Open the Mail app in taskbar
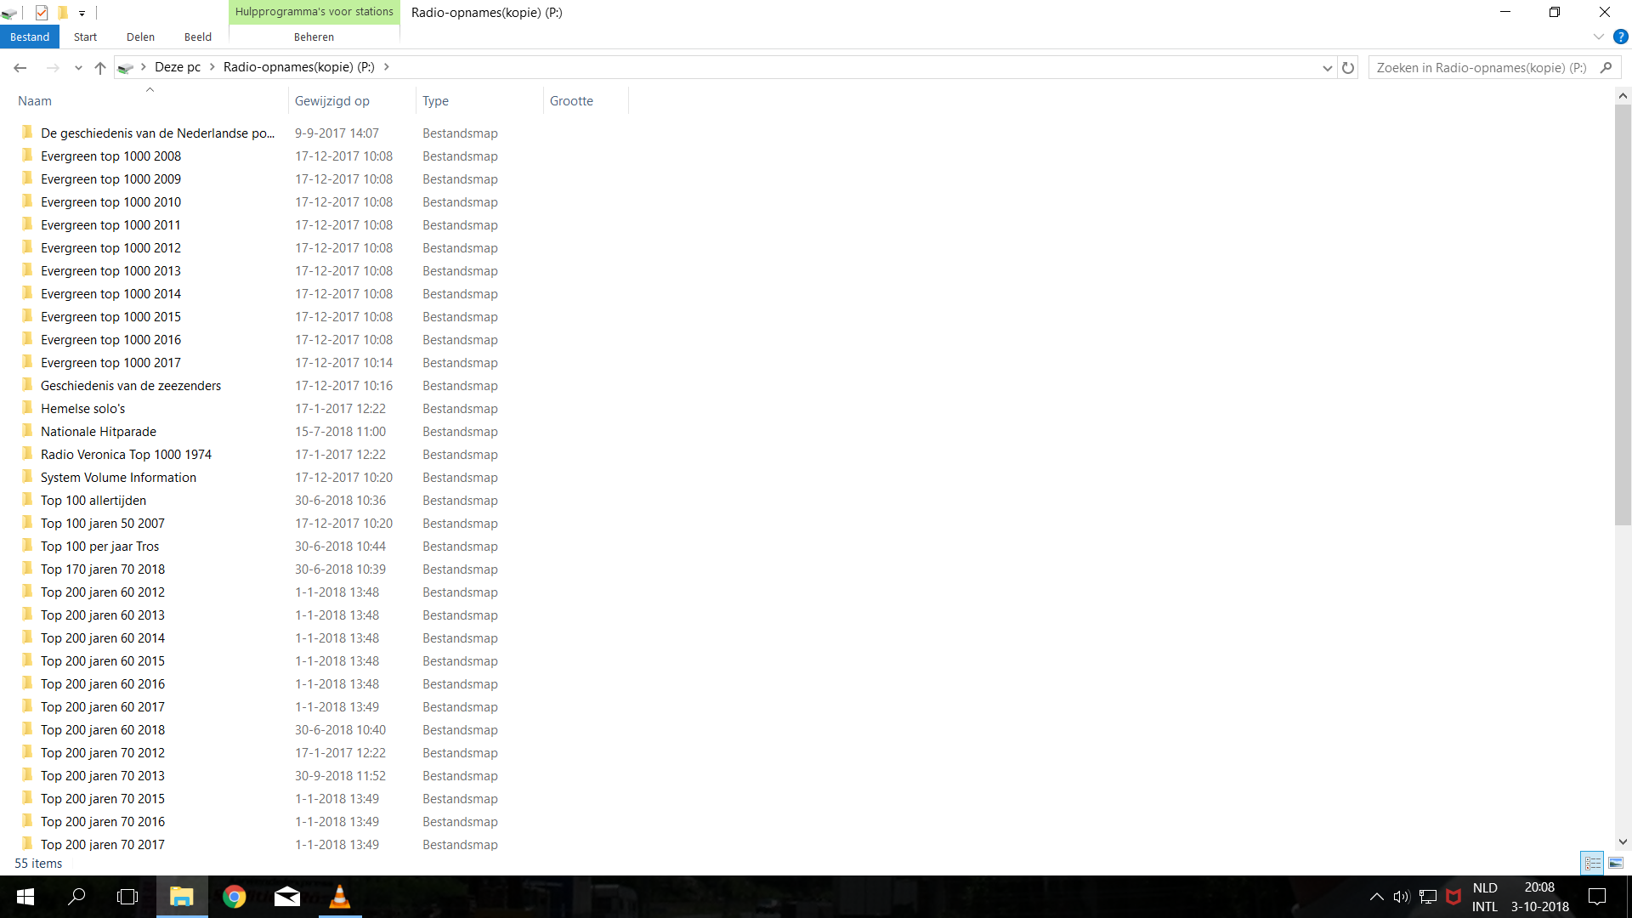 (287, 897)
